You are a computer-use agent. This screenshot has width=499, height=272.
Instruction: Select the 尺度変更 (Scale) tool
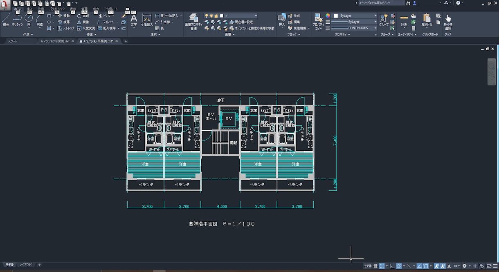coord(86,28)
